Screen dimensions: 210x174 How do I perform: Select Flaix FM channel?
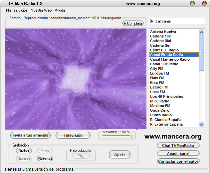174,78
